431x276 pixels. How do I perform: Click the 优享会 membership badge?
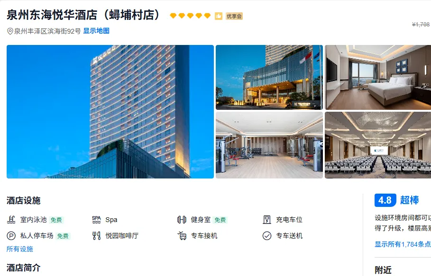[x=234, y=16]
